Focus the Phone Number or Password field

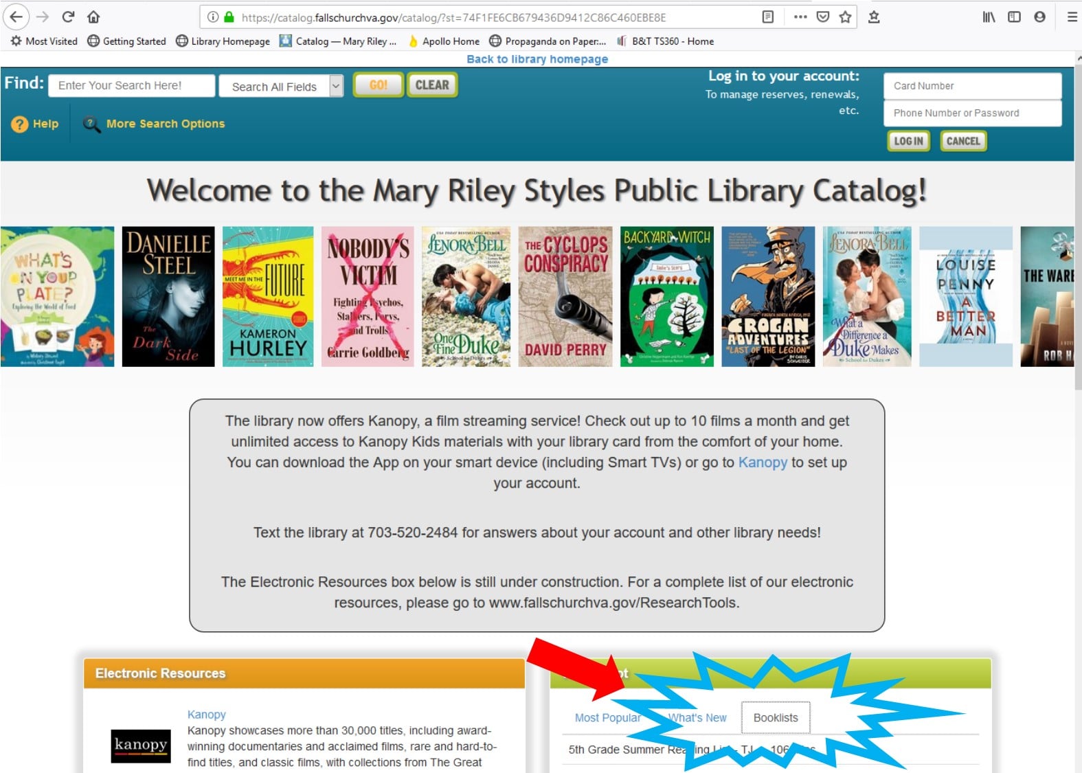pos(973,113)
